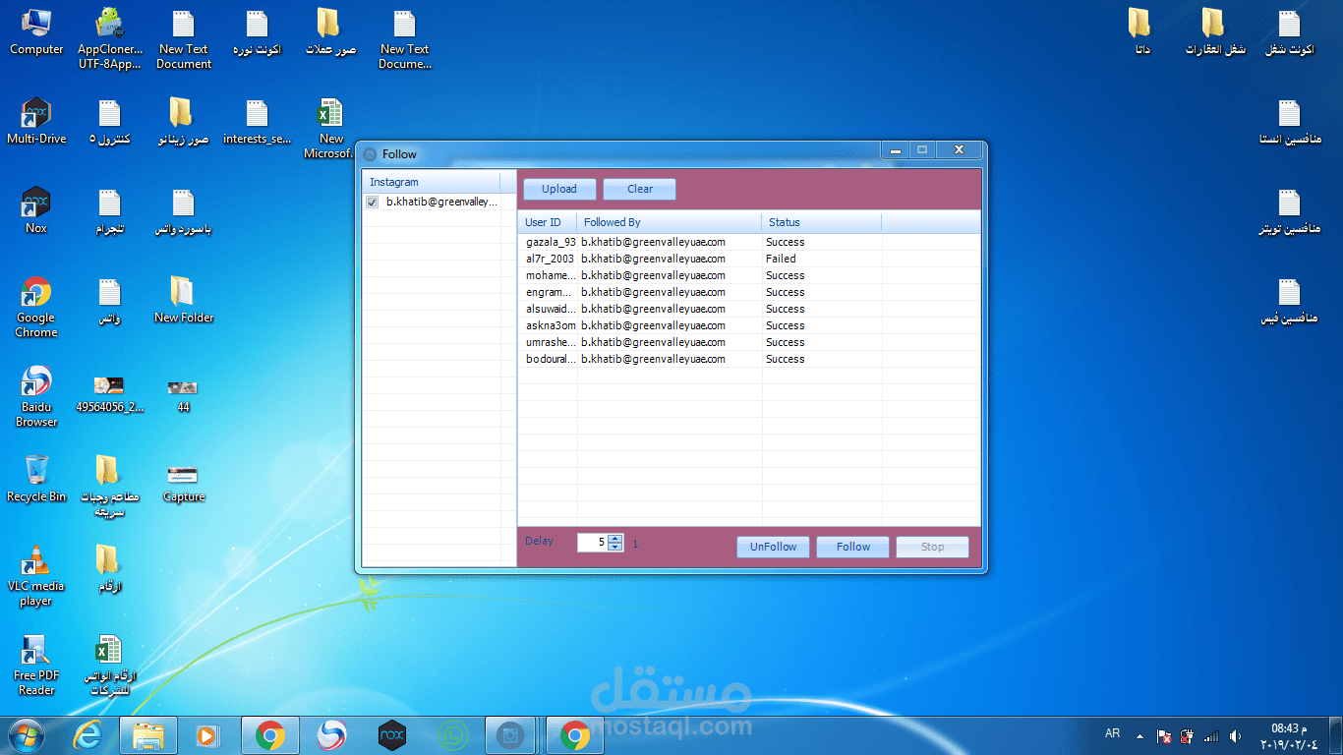Launch Google Chrome desktop shortcut

tap(36, 307)
